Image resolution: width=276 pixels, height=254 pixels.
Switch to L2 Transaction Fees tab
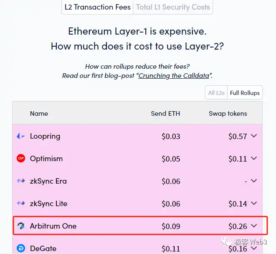[x=98, y=7]
